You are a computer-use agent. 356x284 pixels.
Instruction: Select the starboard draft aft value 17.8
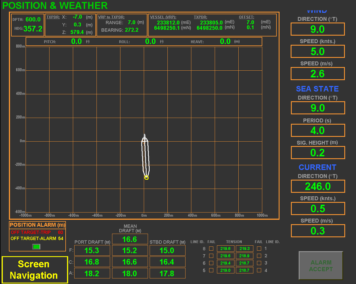tap(167, 273)
